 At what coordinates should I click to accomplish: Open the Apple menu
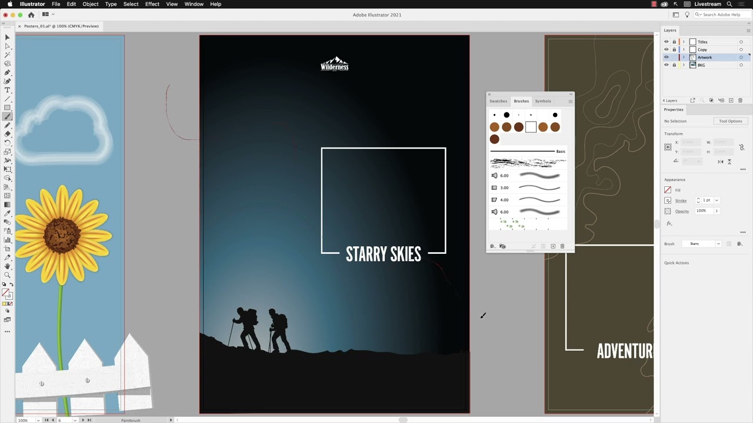10,4
